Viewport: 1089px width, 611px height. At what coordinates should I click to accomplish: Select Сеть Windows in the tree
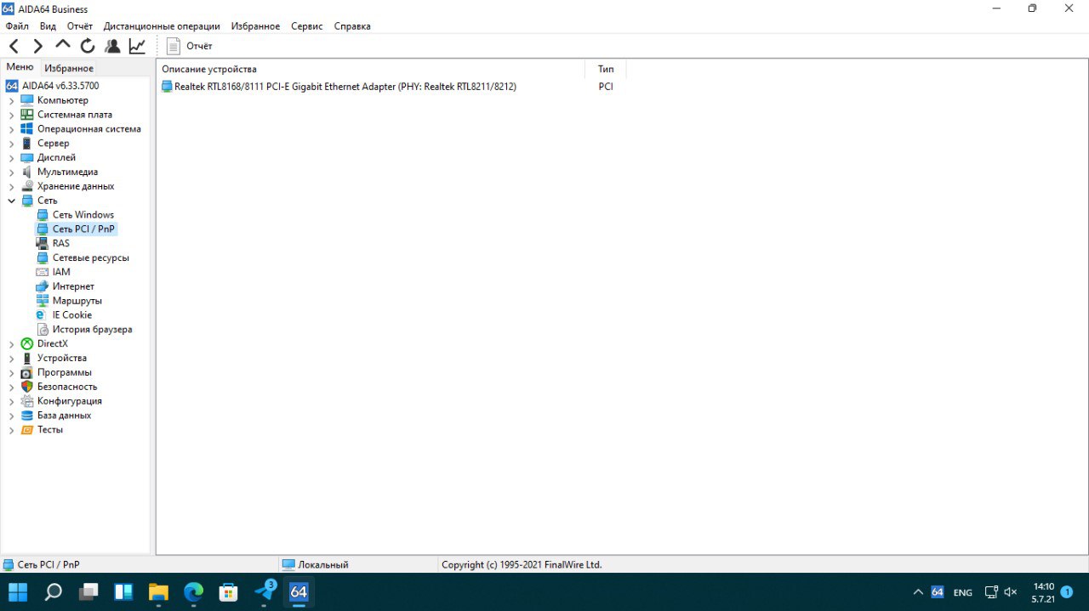[83, 215]
